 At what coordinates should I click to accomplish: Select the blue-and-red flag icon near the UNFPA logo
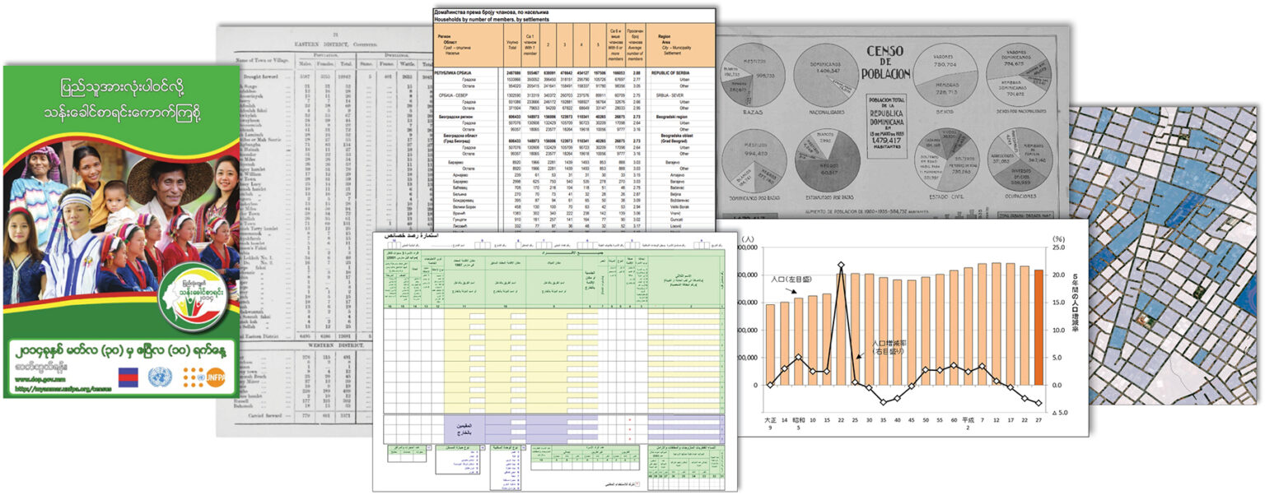coord(128,377)
